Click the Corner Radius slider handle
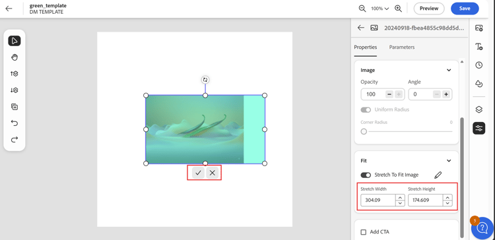This screenshot has height=240, width=495. coord(364,131)
